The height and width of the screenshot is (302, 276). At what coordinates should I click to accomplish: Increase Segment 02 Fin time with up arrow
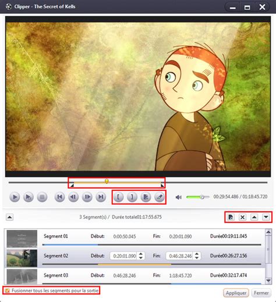pyautogui.click(x=197, y=254)
